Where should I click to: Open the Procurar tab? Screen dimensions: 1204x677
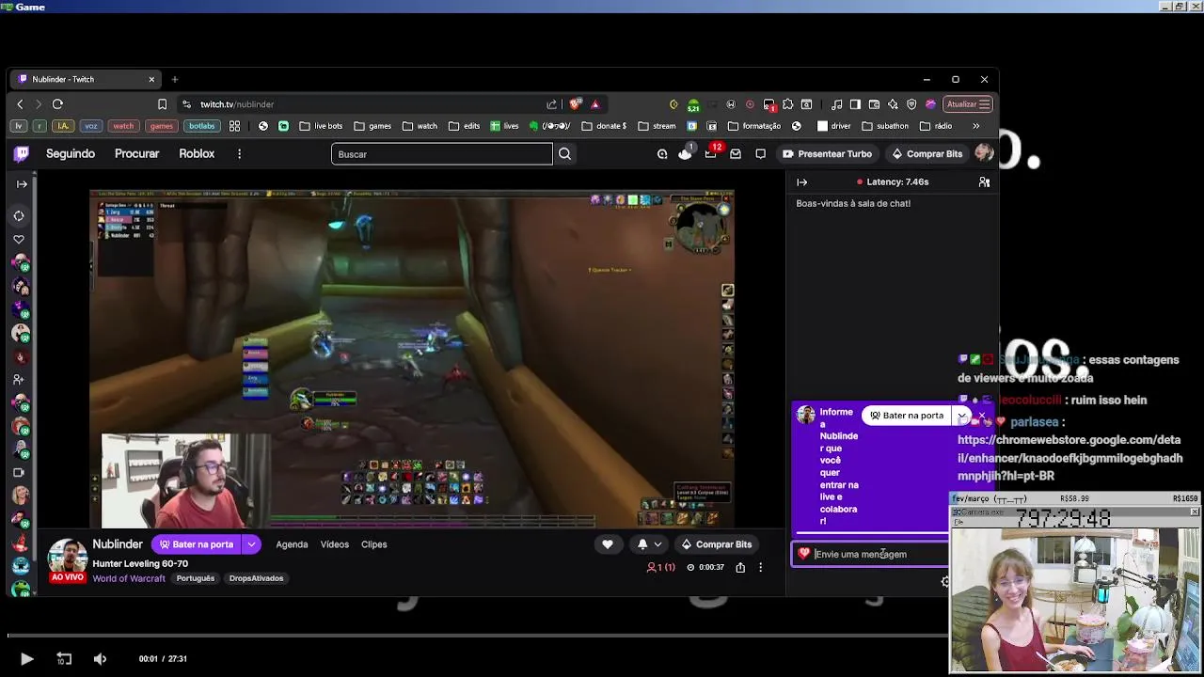[x=136, y=153]
